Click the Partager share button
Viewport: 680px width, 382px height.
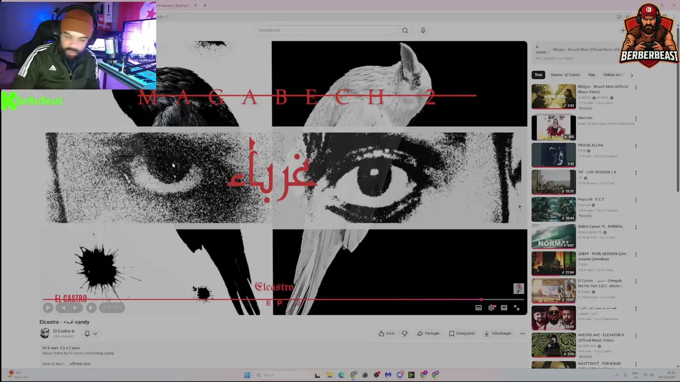(428, 334)
